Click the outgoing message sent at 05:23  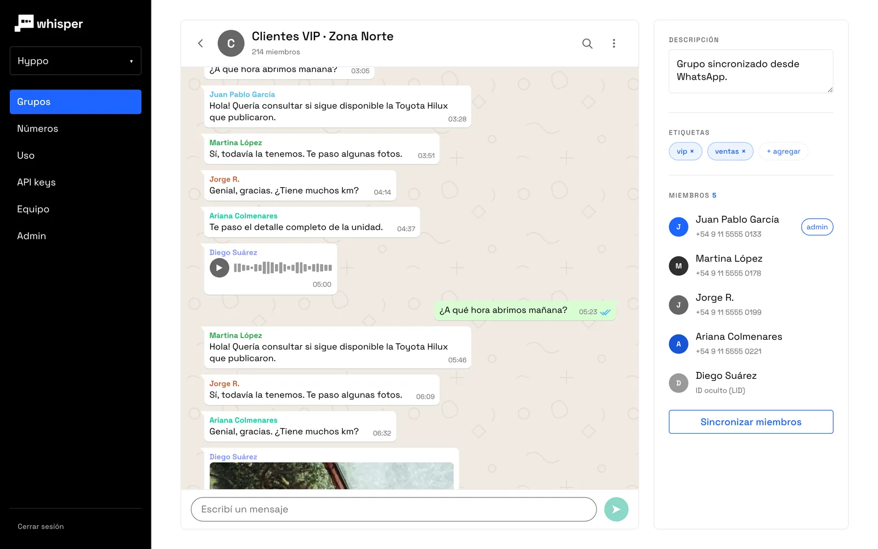pos(525,311)
